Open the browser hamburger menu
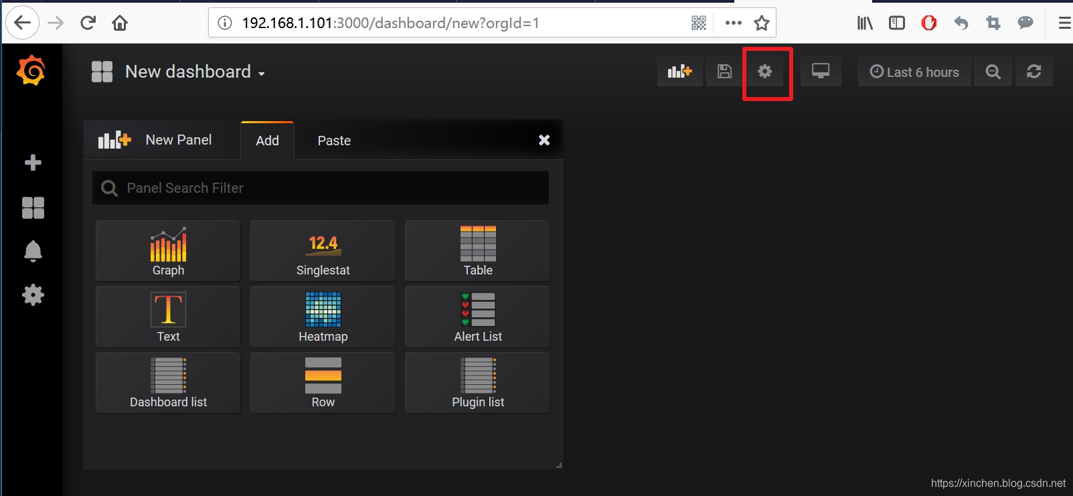The height and width of the screenshot is (496, 1073). pyautogui.click(x=1065, y=23)
